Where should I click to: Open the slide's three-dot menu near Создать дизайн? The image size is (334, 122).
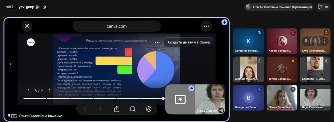(x=157, y=42)
